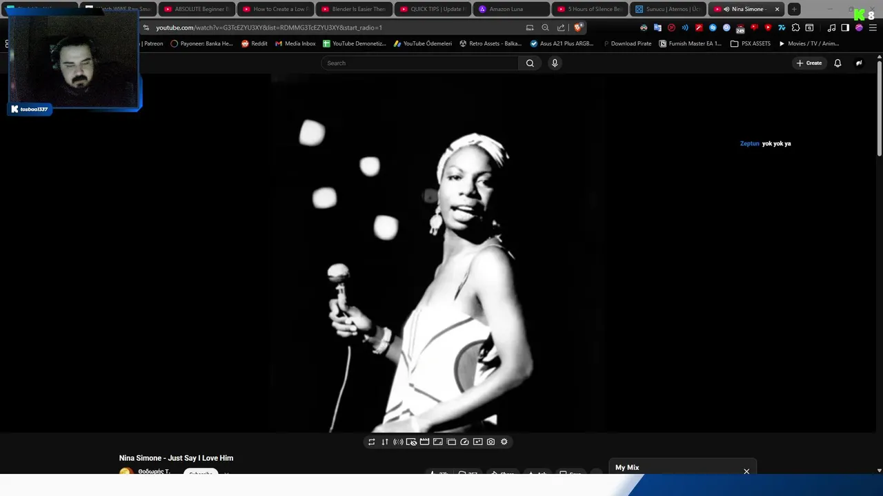Focus the YouTube Search input field
Image resolution: width=883 pixels, height=496 pixels.
pos(419,63)
